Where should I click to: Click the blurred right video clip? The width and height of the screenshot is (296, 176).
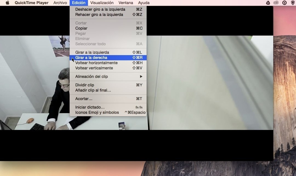210,83
